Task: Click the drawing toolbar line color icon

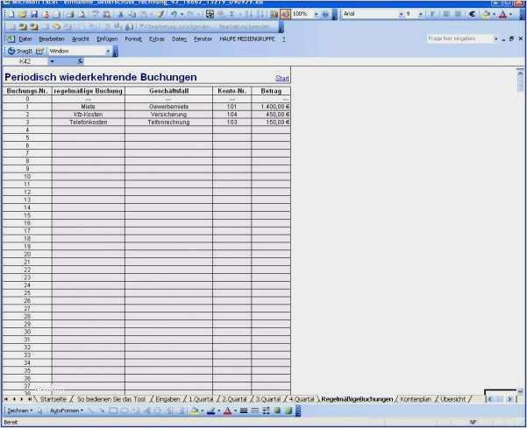Action: pyautogui.click(x=210, y=410)
